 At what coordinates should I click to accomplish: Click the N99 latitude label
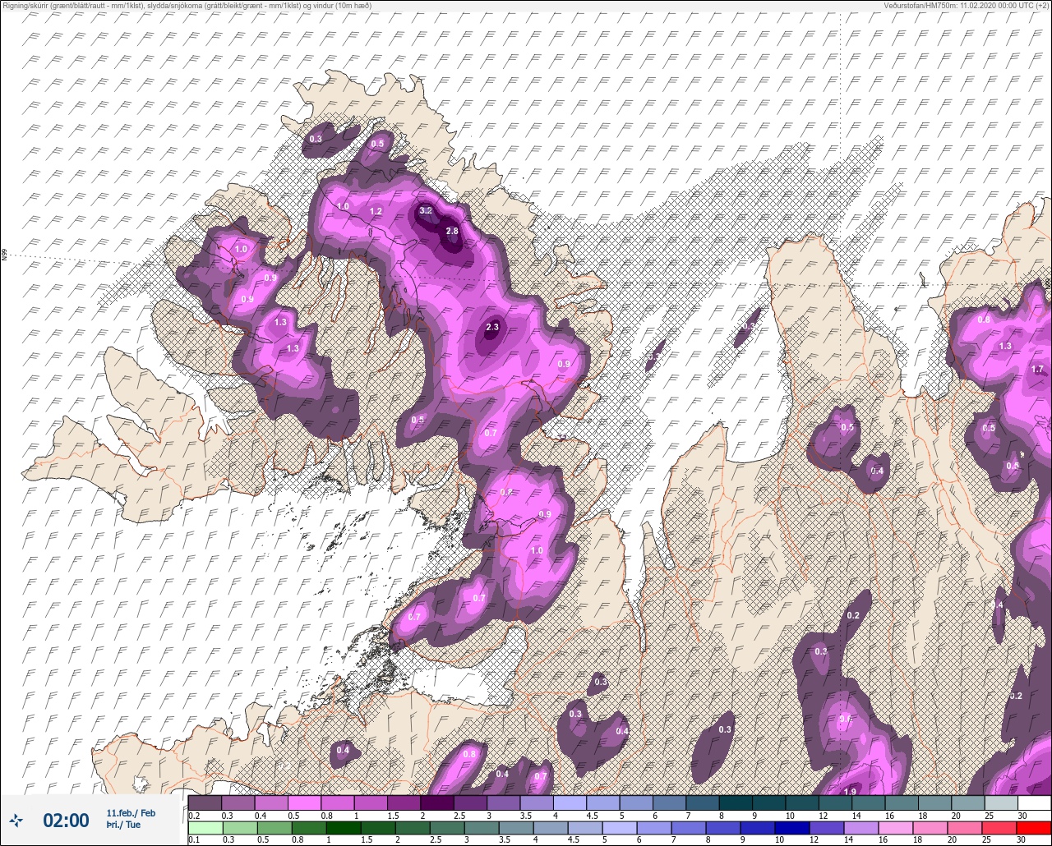(4, 255)
